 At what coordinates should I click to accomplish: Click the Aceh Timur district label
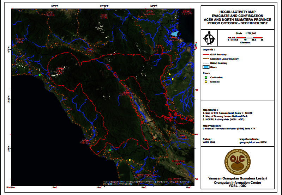[x=104, y=16]
